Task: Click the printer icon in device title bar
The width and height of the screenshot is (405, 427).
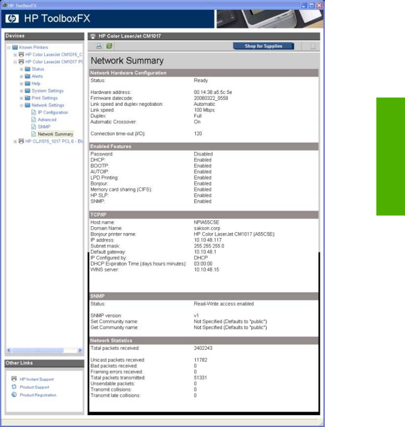Action: tap(93, 36)
